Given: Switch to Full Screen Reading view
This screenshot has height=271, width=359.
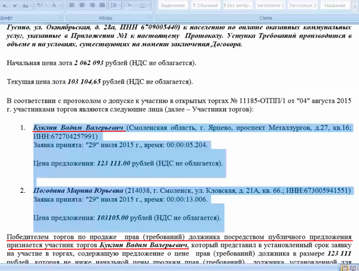Looking at the screenshot, I should tap(353, 268).
